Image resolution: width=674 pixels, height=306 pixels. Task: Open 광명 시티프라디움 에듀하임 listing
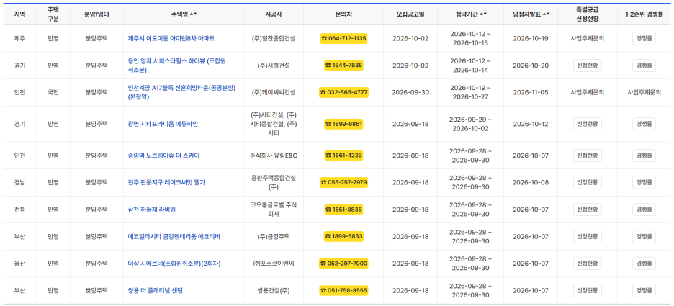pos(163,124)
